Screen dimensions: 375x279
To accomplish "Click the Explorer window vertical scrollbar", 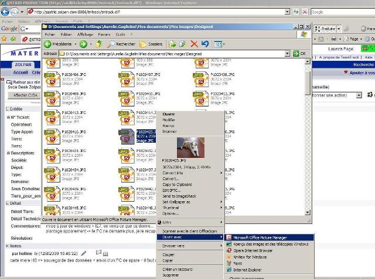I will 308,82.
